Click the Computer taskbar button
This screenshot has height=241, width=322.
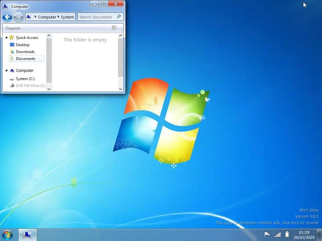(28, 235)
